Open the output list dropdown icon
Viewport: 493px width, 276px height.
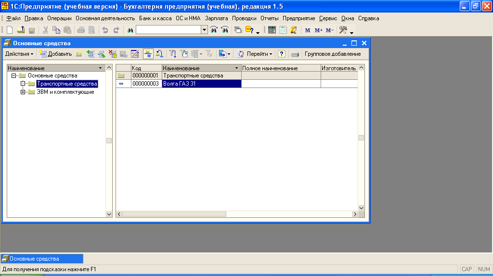[x=224, y=54]
